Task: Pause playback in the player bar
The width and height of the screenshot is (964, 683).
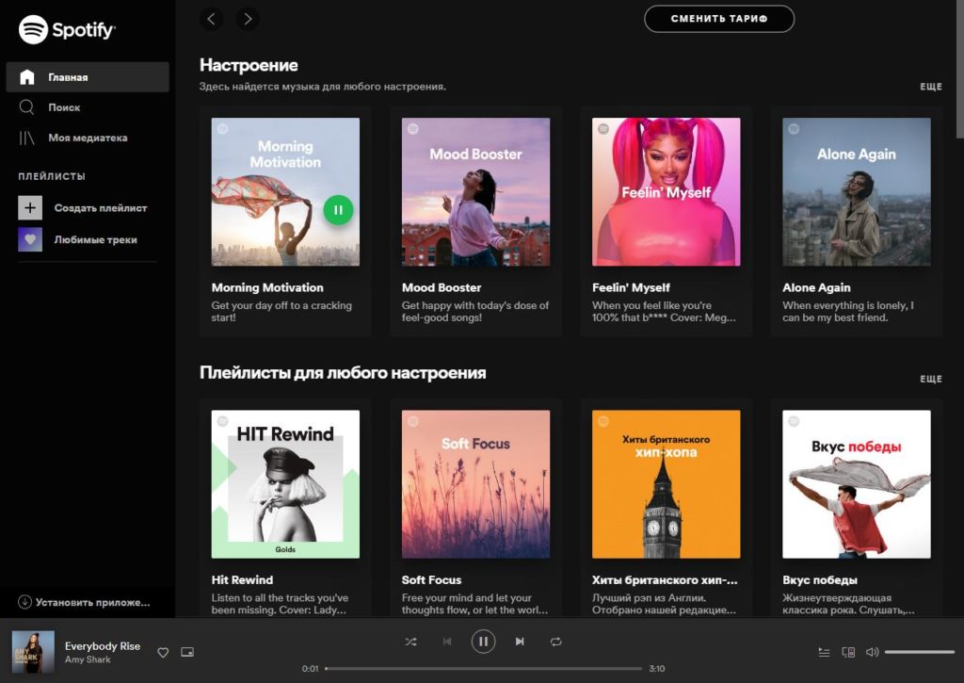Action: coord(483,642)
